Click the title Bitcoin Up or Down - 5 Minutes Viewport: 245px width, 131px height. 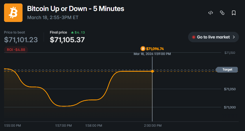pos(76,9)
